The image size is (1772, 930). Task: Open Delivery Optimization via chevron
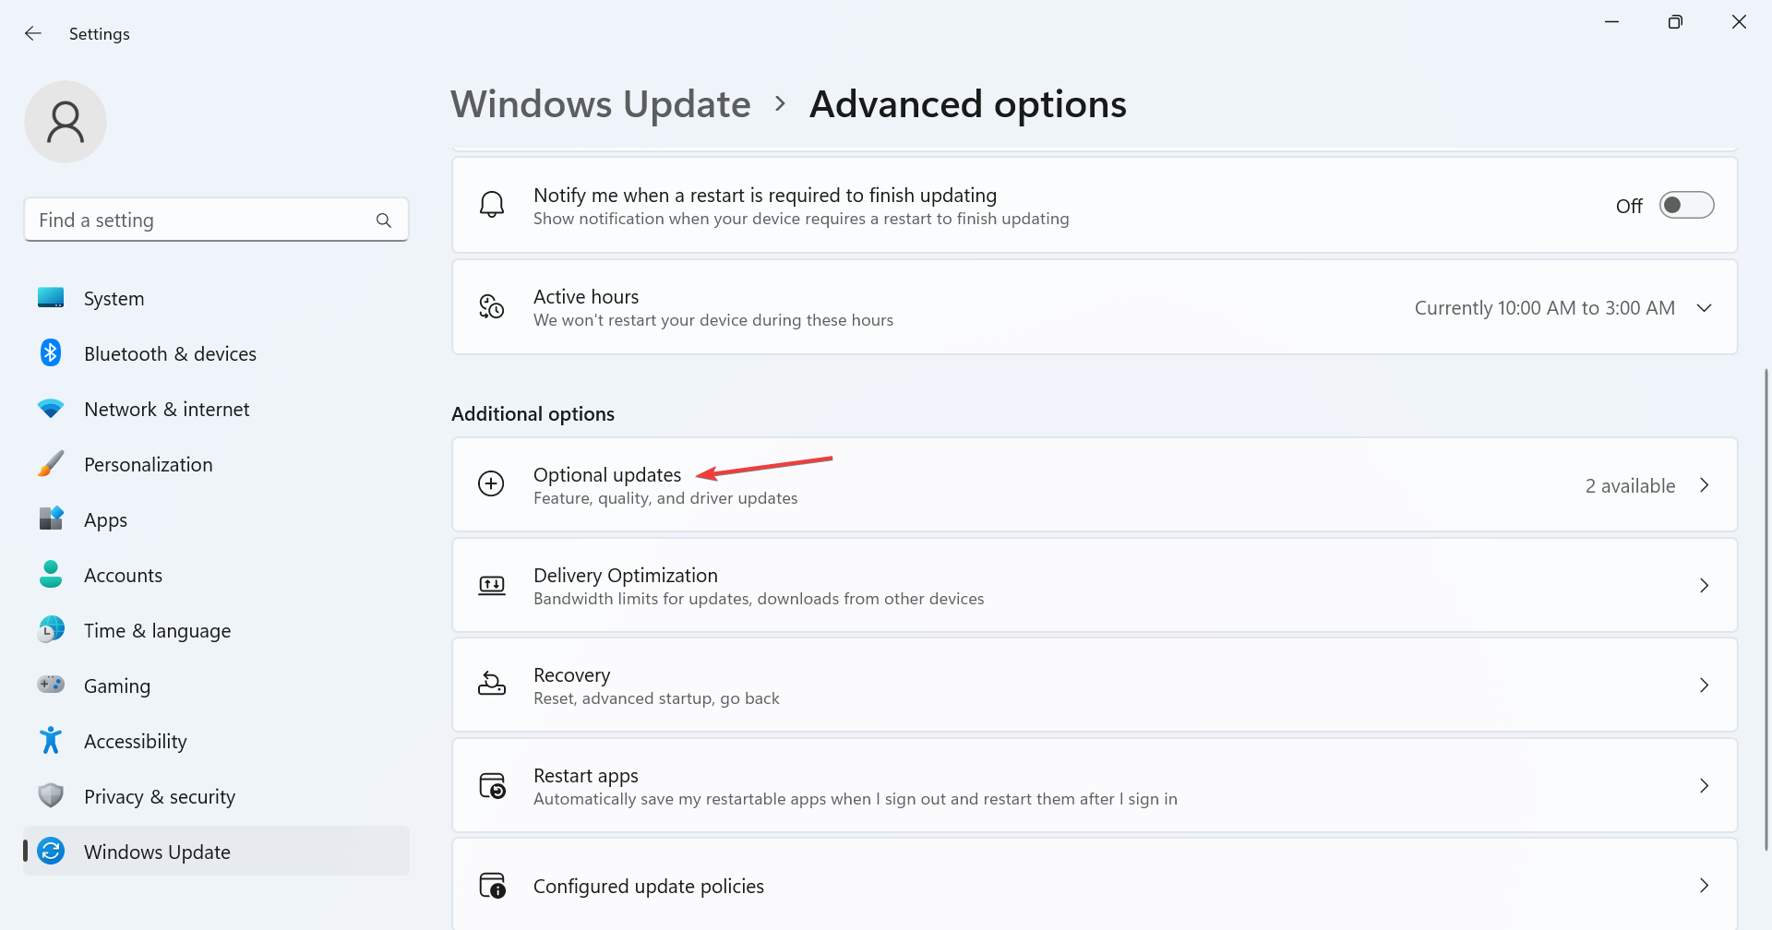click(x=1705, y=586)
